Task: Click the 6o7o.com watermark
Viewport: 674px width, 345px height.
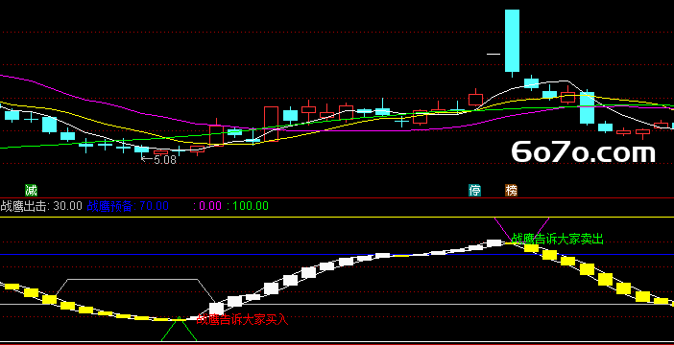Action: (584, 152)
